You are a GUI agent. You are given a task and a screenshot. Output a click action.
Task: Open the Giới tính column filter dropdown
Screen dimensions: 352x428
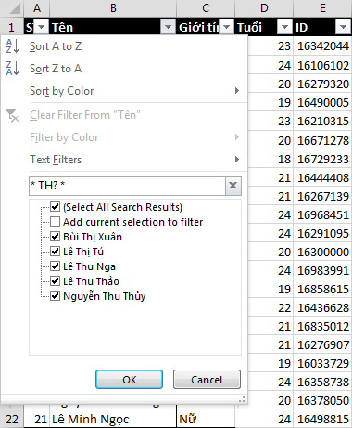[x=227, y=27]
